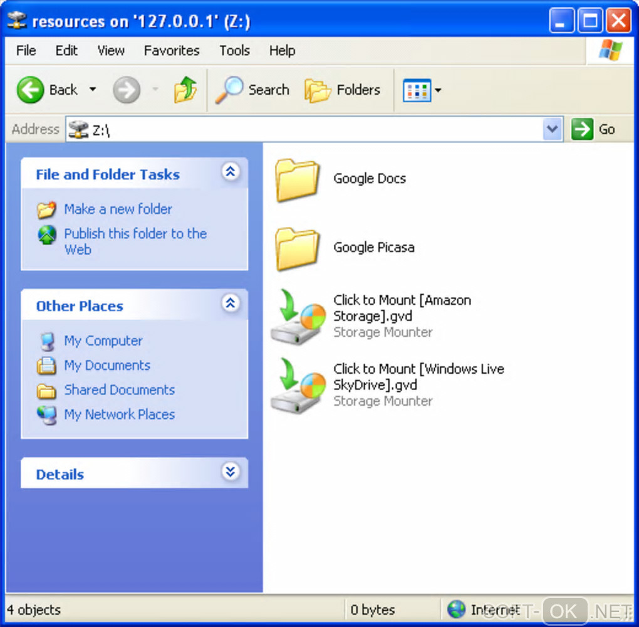Image resolution: width=639 pixels, height=627 pixels.
Task: Select the Windows Live SkyDrive mounter icon
Action: click(x=298, y=386)
